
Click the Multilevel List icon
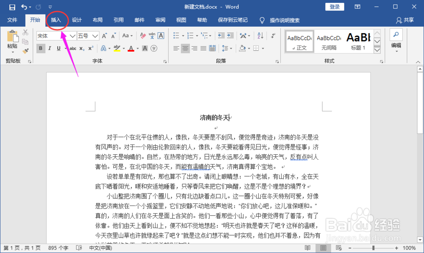point(204,36)
